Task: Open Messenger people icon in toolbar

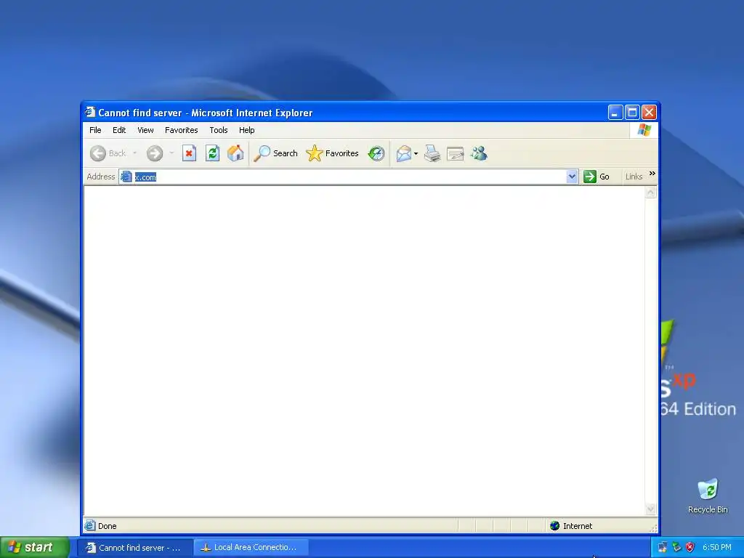Action: 479,153
